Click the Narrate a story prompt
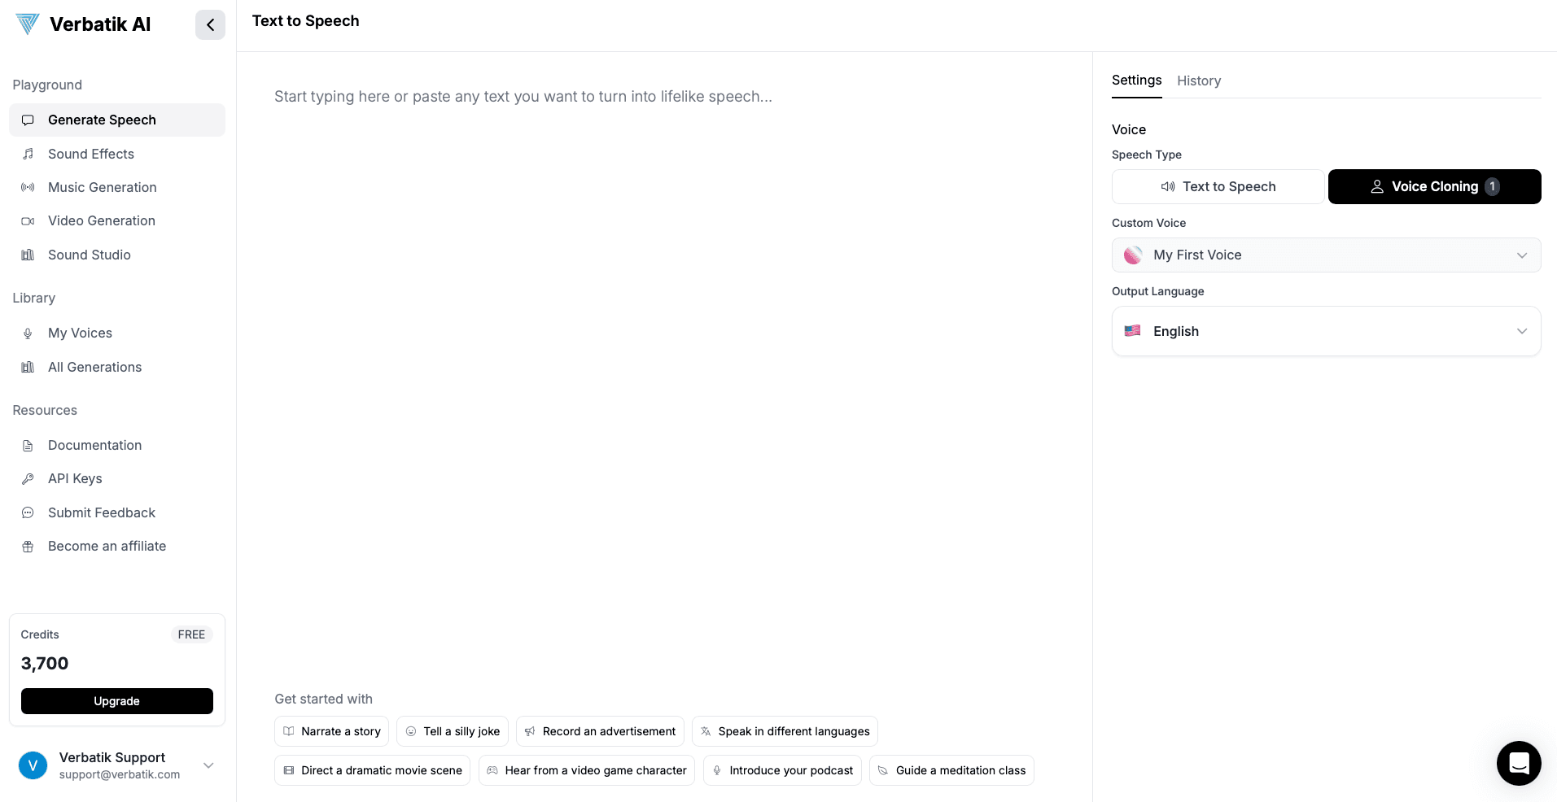This screenshot has height=802, width=1557. click(331, 731)
